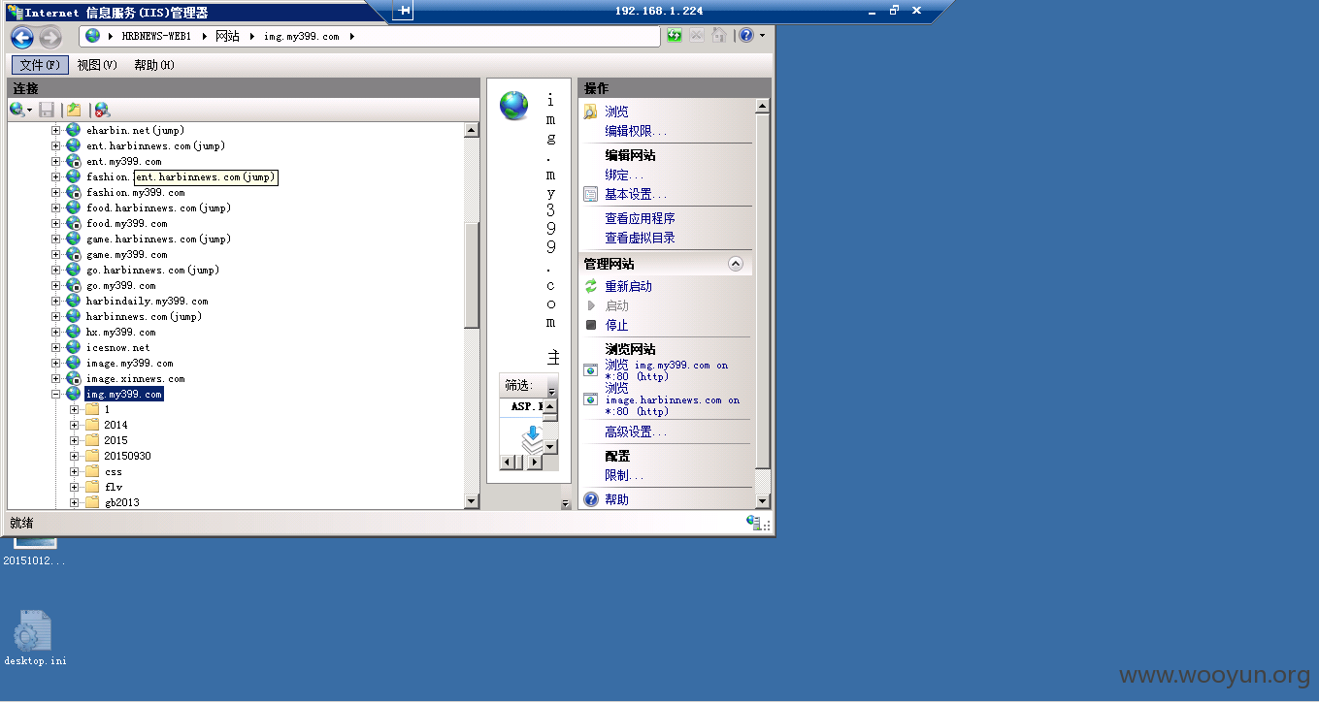Image resolution: width=1319 pixels, height=703 pixels.
Task: Open the 文件(F) menu
Action: point(40,65)
